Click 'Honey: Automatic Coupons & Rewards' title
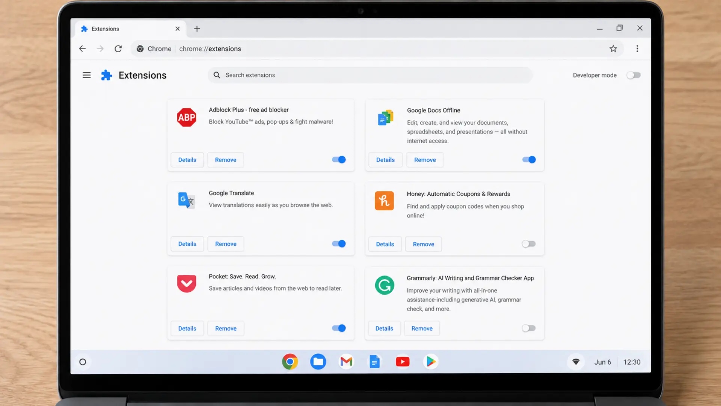The width and height of the screenshot is (721, 406). pos(458,194)
